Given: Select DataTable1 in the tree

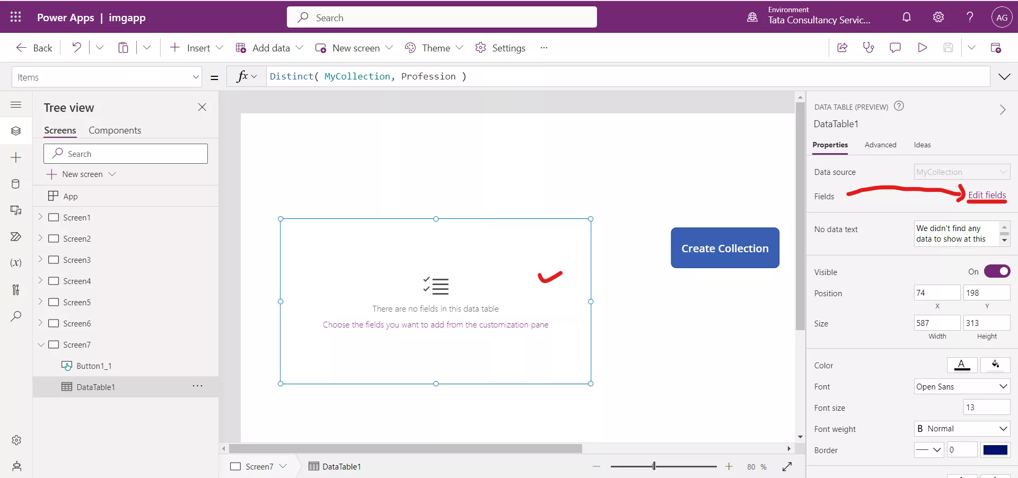Looking at the screenshot, I should click(x=126, y=387).
